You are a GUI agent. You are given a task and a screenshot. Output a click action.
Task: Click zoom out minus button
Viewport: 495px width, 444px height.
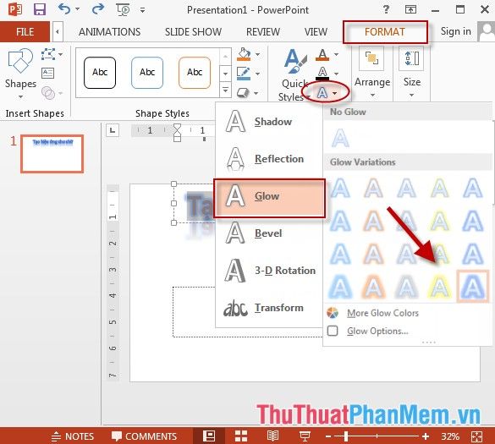[x=328, y=436]
